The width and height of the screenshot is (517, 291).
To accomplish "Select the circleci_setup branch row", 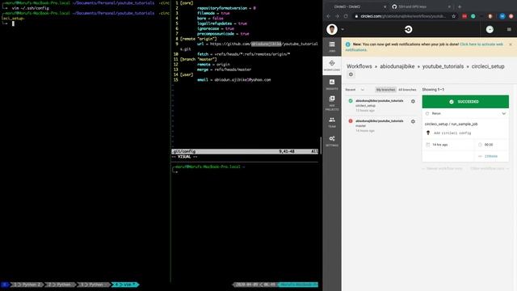I will [x=381, y=105].
